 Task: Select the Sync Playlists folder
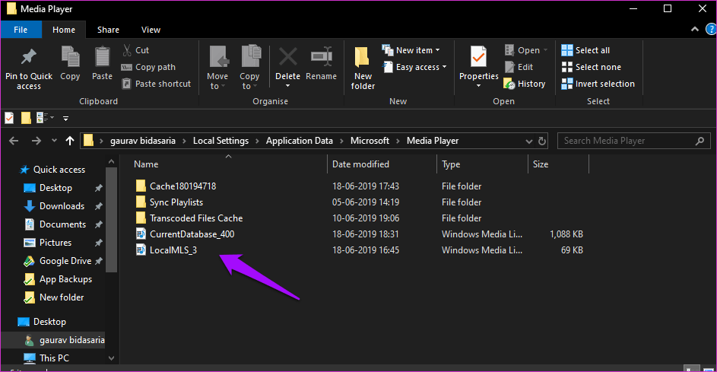(176, 202)
